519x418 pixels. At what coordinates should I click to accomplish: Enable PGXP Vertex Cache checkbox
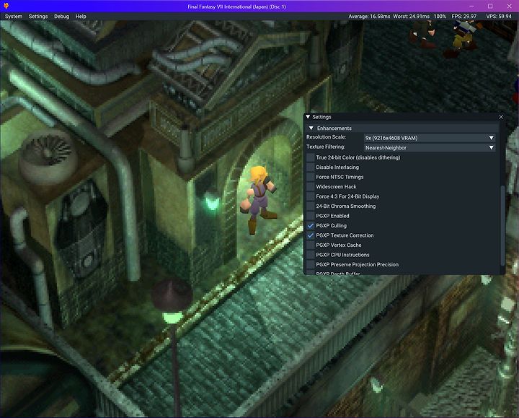click(311, 245)
